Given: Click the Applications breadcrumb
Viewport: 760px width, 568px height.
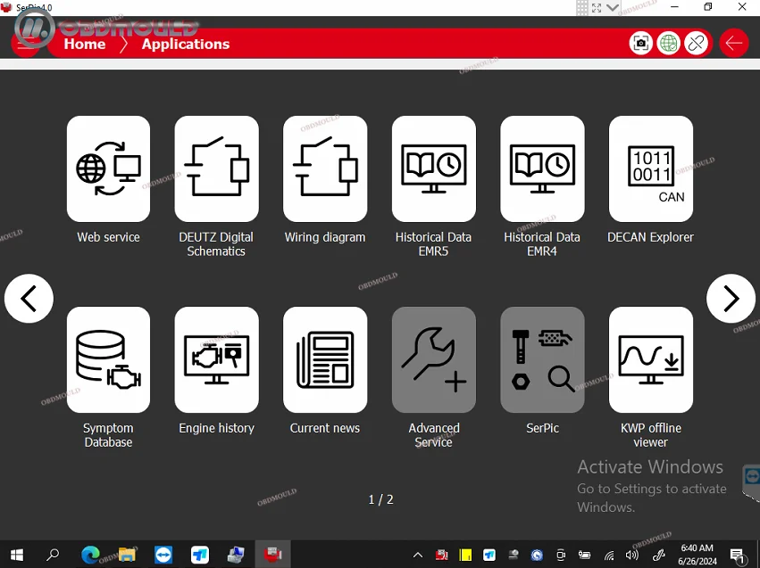Looking at the screenshot, I should pyautogui.click(x=186, y=44).
